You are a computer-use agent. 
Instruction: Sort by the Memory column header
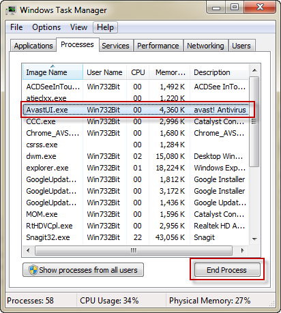click(x=170, y=72)
